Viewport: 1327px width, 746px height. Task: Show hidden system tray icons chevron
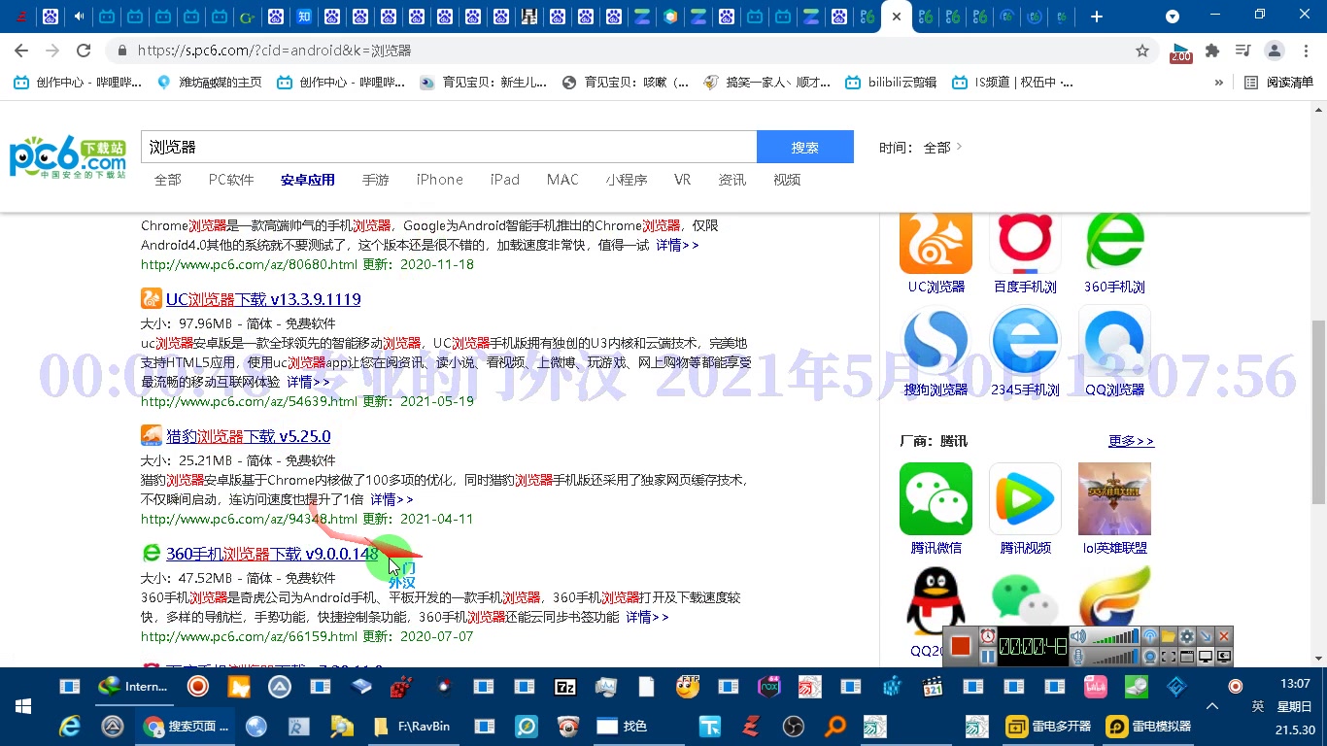coord(1212,706)
